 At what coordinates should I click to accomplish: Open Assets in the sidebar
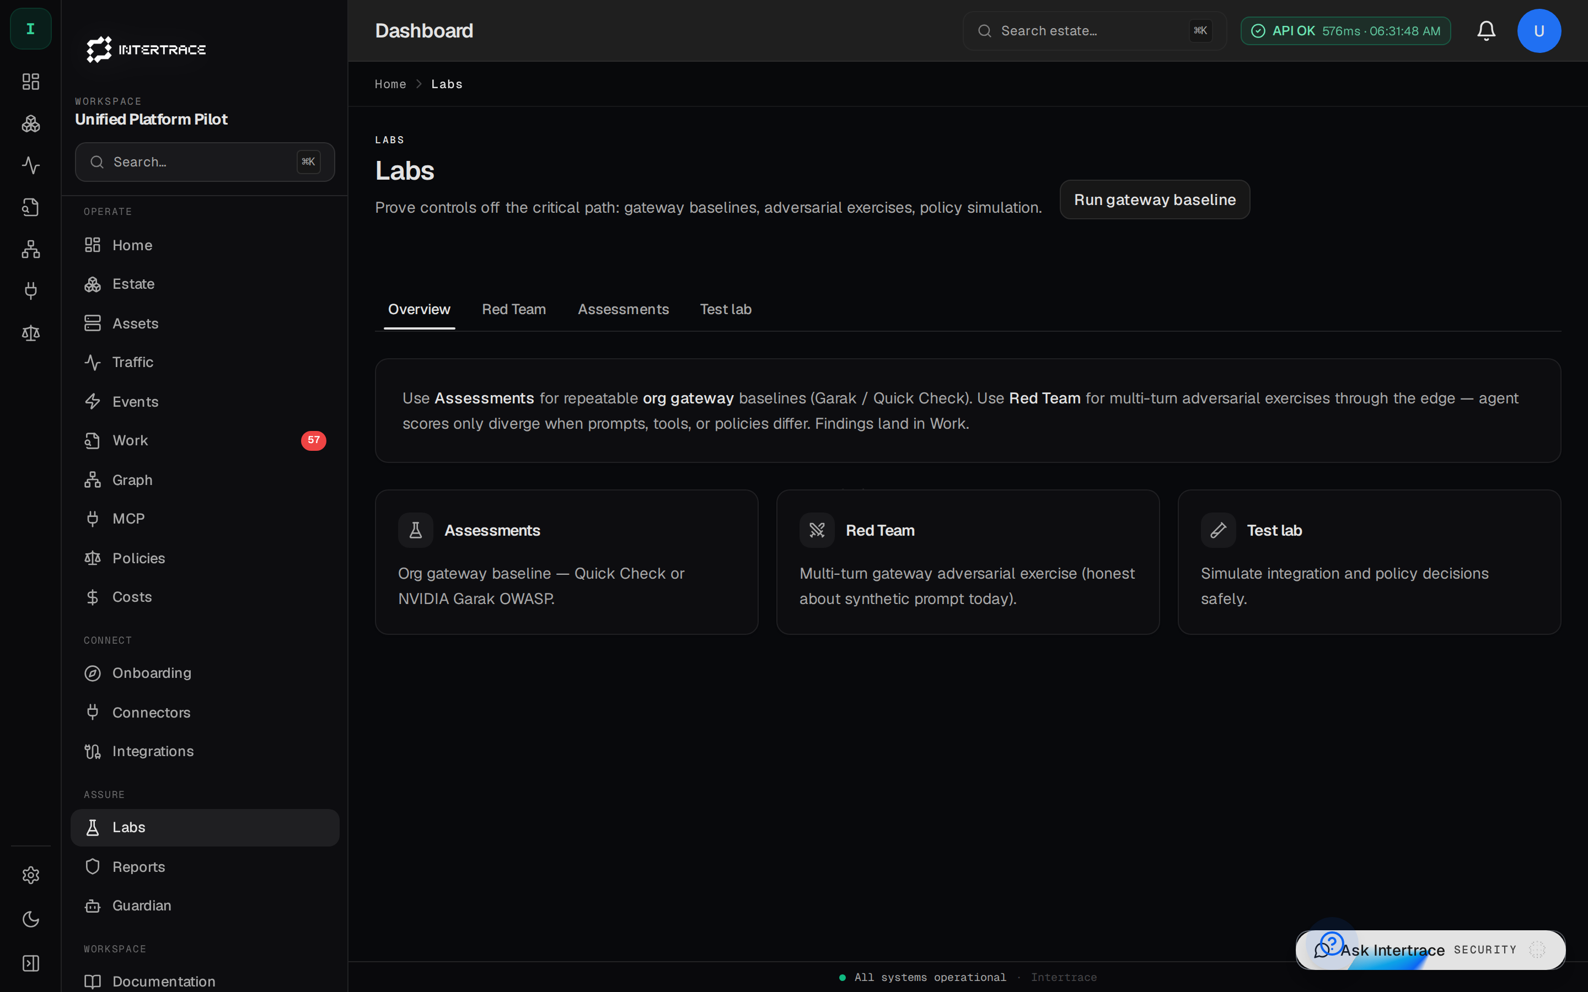(205, 324)
